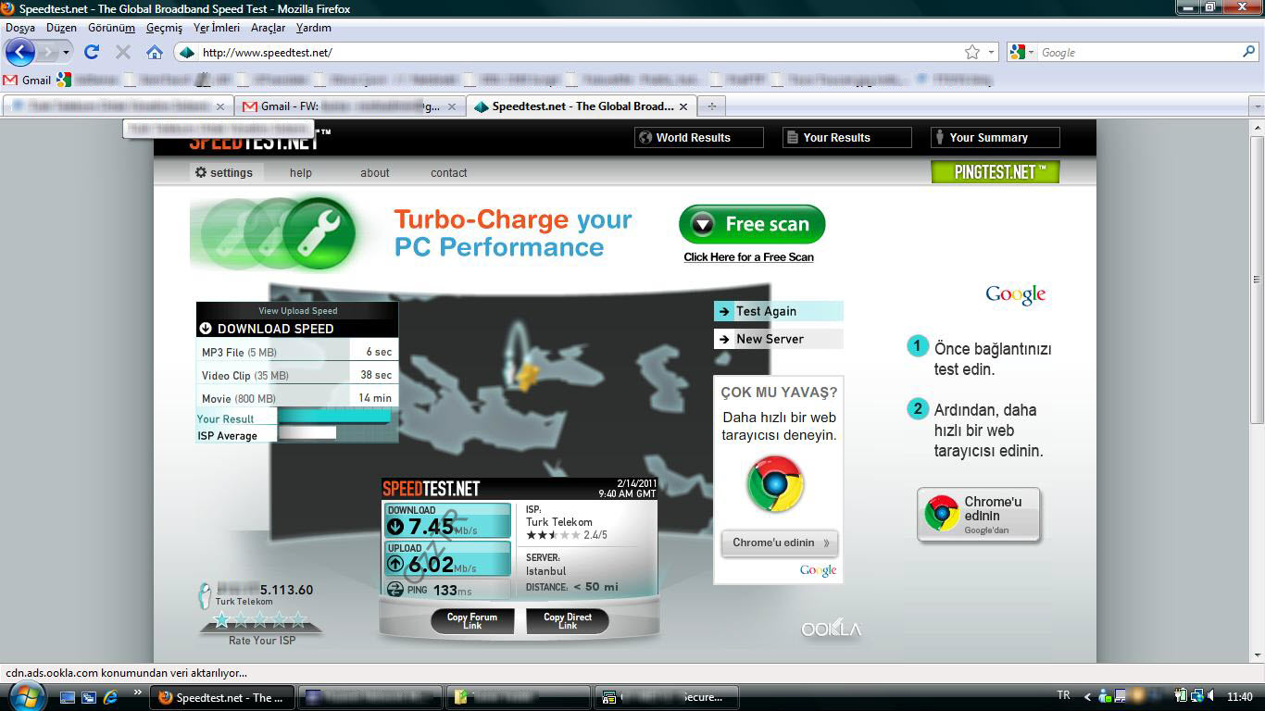Screen dimensions: 1265x711
Task: Click the Google logo in right ad
Action: coord(1016,294)
